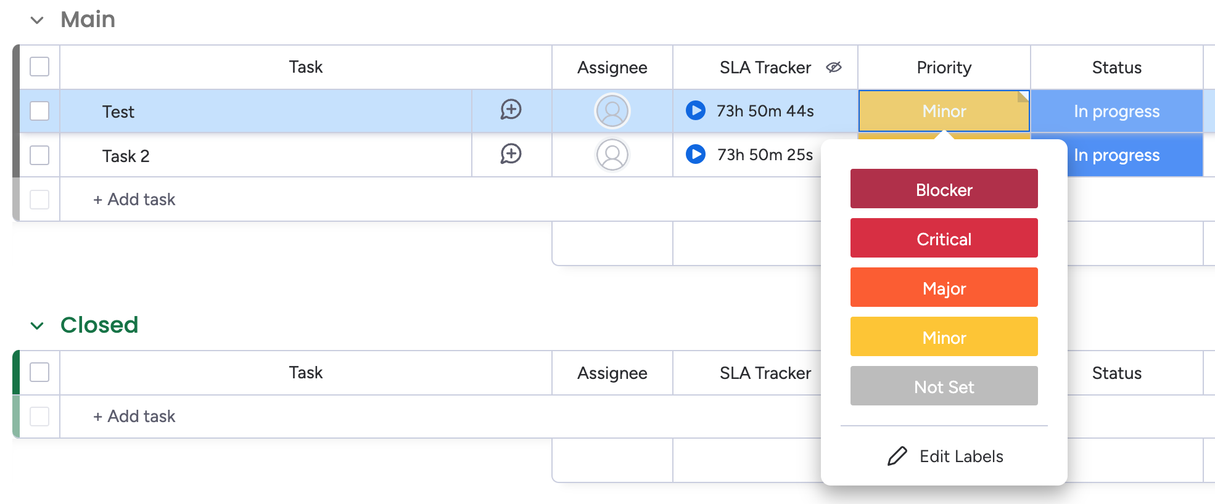Click the Test task name
The height and width of the screenshot is (504, 1215).
118,112
